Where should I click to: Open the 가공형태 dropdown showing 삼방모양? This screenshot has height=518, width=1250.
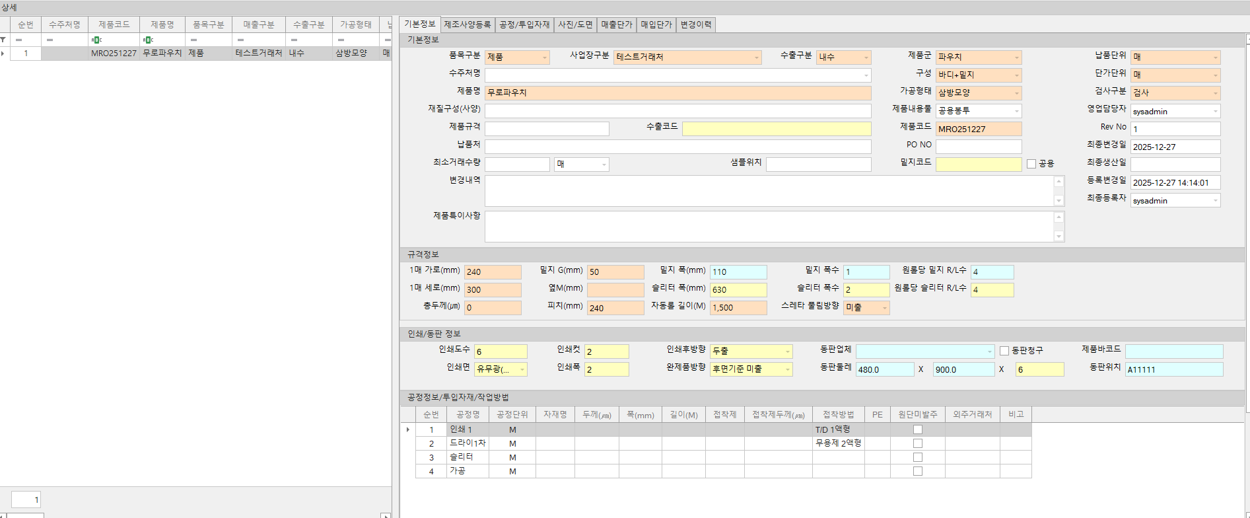pyautogui.click(x=1017, y=93)
